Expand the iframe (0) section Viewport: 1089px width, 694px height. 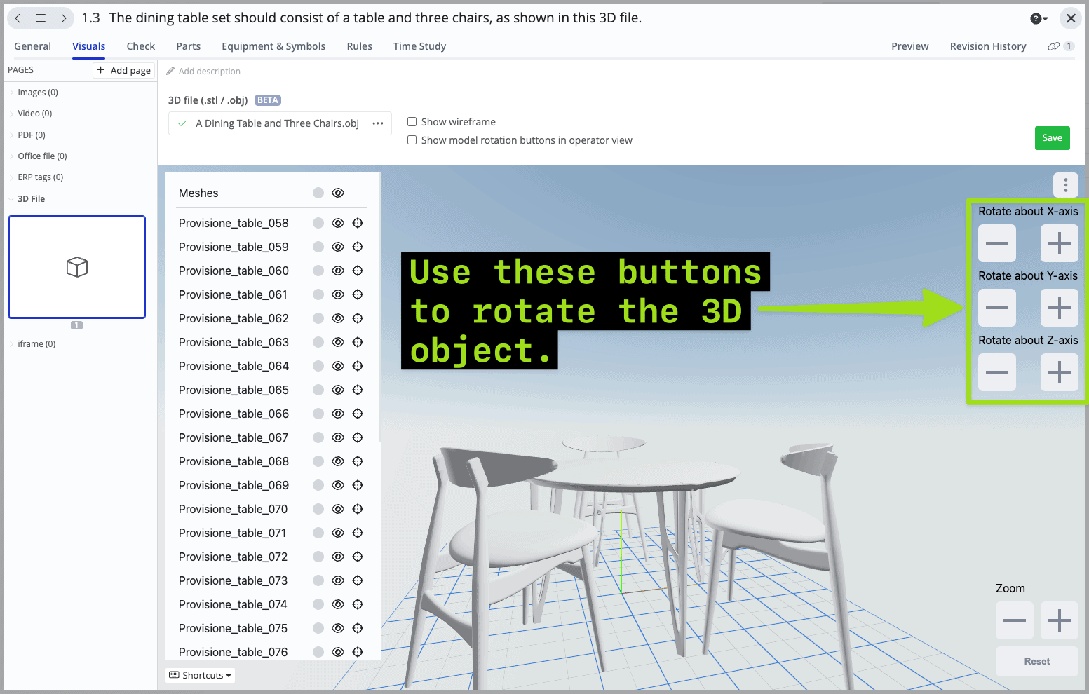point(35,343)
